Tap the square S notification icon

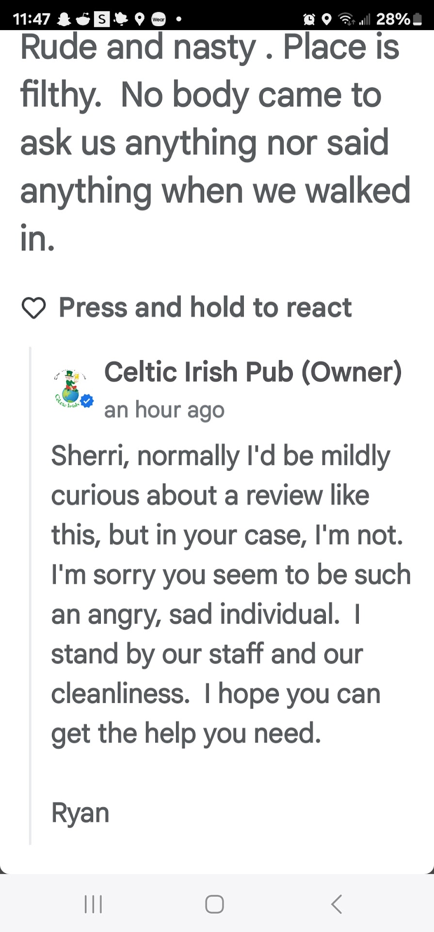point(101,19)
